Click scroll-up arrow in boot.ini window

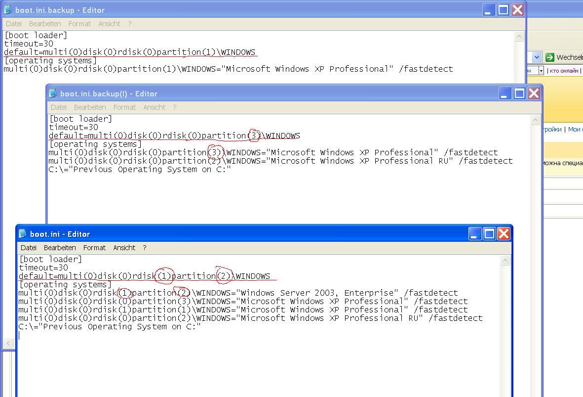pyautogui.click(x=505, y=261)
